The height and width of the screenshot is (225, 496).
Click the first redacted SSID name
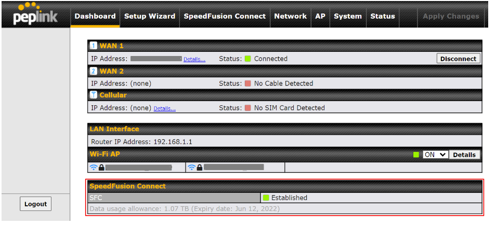138,167
